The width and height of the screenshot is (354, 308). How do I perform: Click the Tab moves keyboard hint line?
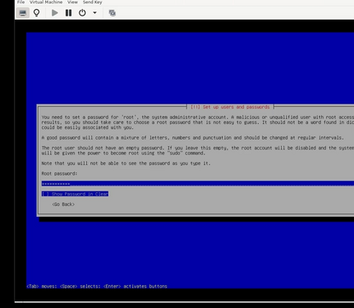(97, 287)
